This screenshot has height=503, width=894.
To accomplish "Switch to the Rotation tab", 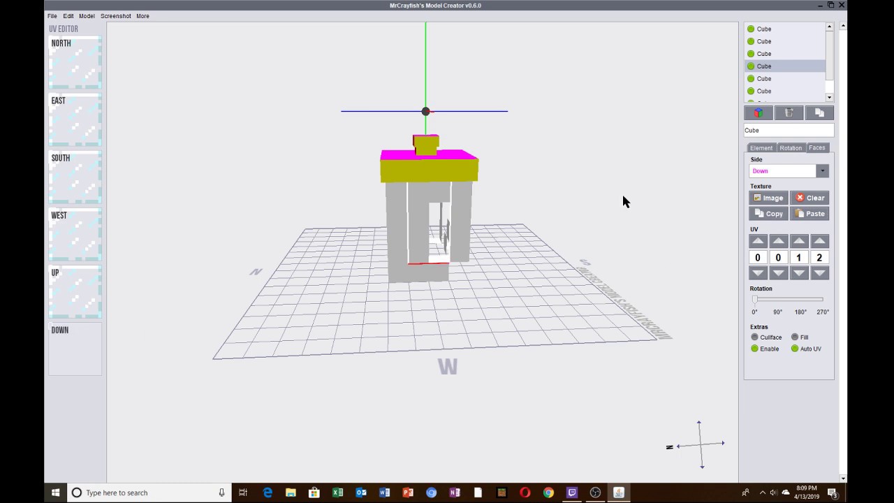I will point(791,148).
